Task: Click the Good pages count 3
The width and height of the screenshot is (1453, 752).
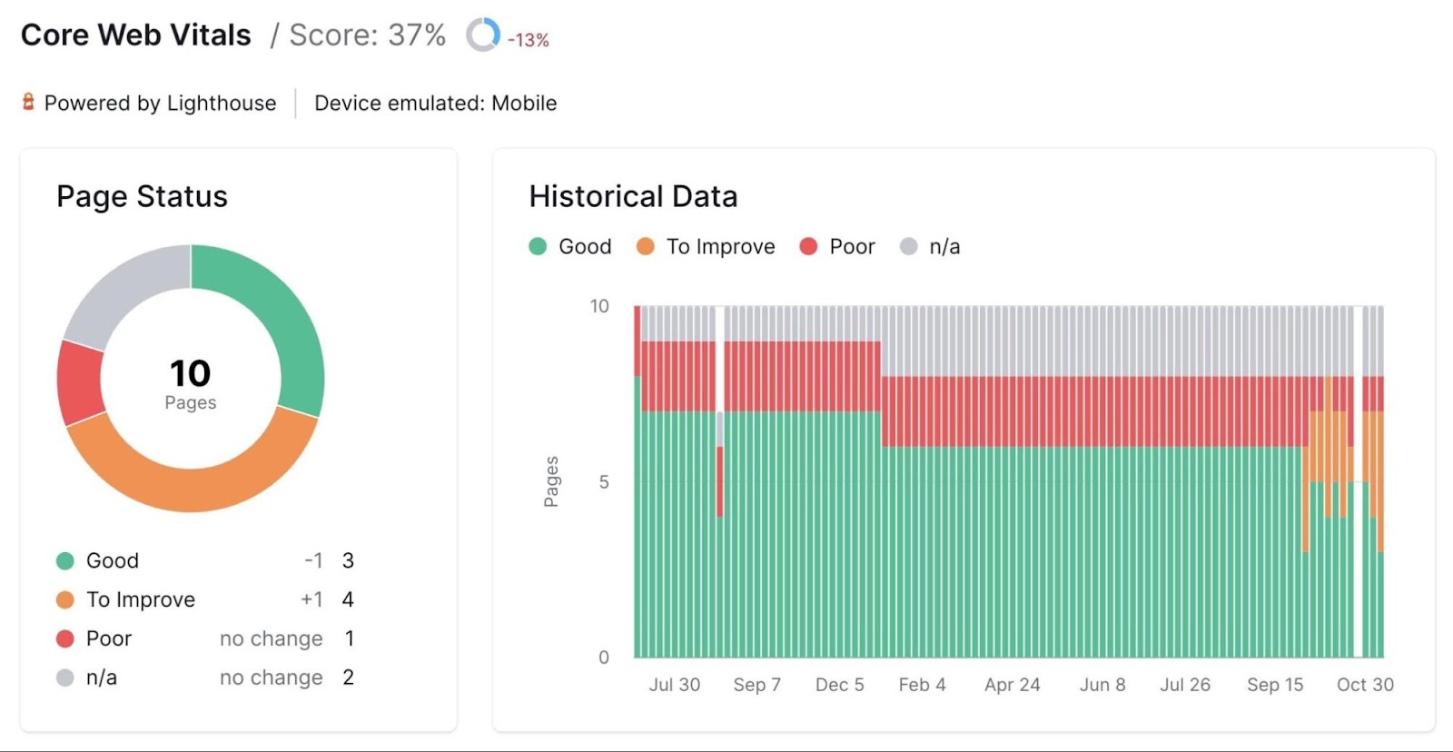Action: [348, 560]
